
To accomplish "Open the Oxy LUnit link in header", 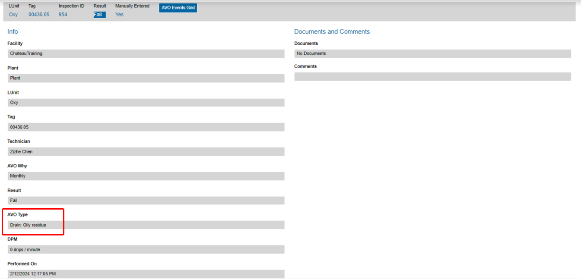I will coord(13,15).
